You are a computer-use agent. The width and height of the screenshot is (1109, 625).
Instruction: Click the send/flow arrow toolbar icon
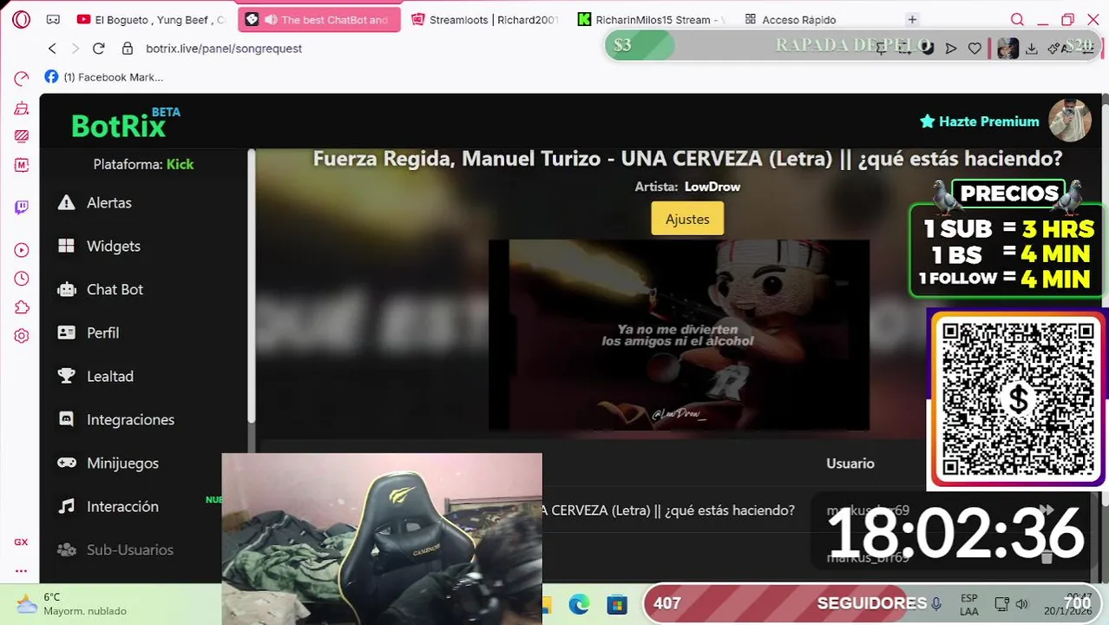951,49
